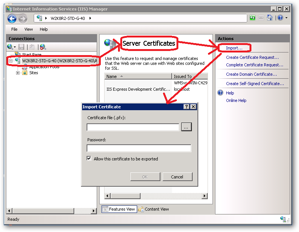299x232 pixels.
Task: Click the Sites folder icon
Action: pos(25,73)
